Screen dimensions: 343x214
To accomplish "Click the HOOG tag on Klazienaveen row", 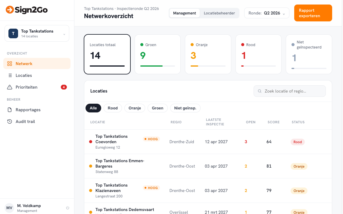I will pos(151,188).
